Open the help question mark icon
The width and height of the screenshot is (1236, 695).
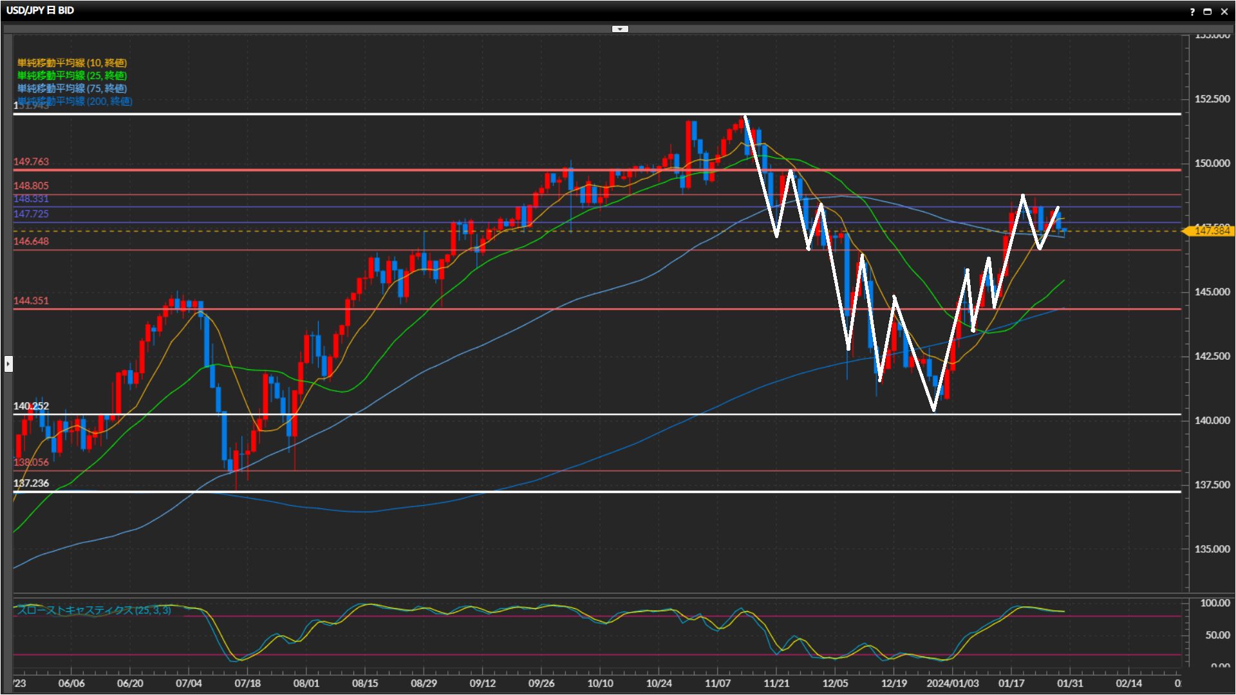coord(1192,12)
